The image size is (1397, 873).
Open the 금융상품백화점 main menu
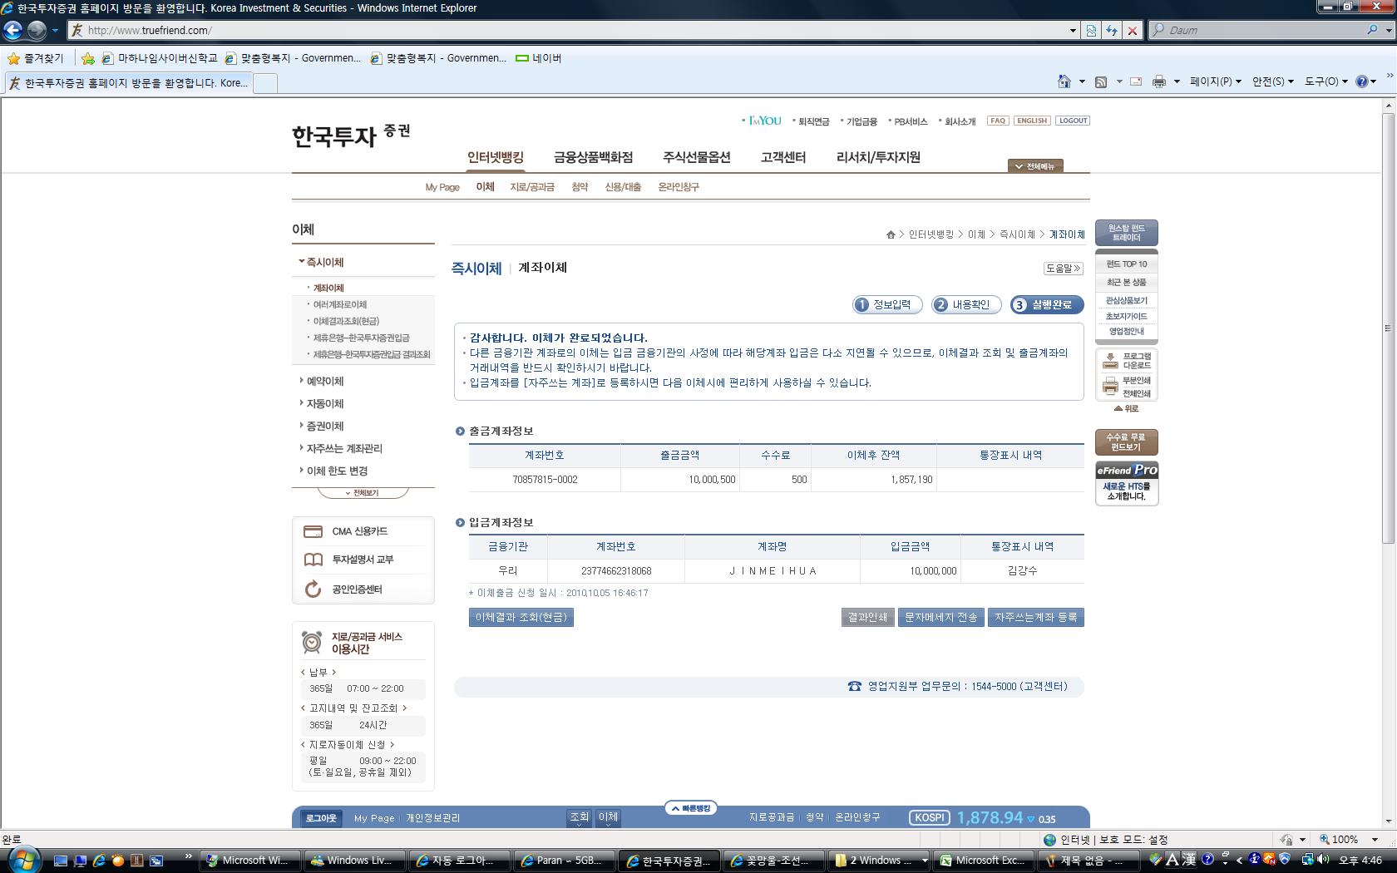click(x=593, y=157)
